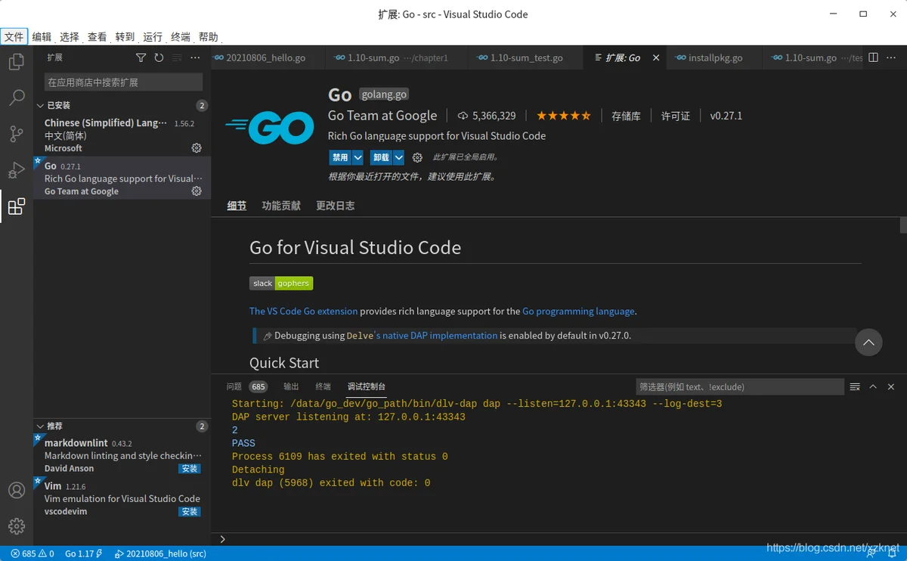Follow 'Go programming language' link

pos(578,311)
